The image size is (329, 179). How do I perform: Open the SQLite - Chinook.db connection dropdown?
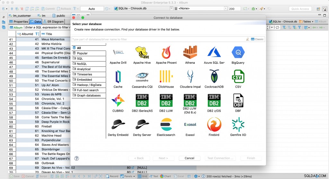pos(143,8)
